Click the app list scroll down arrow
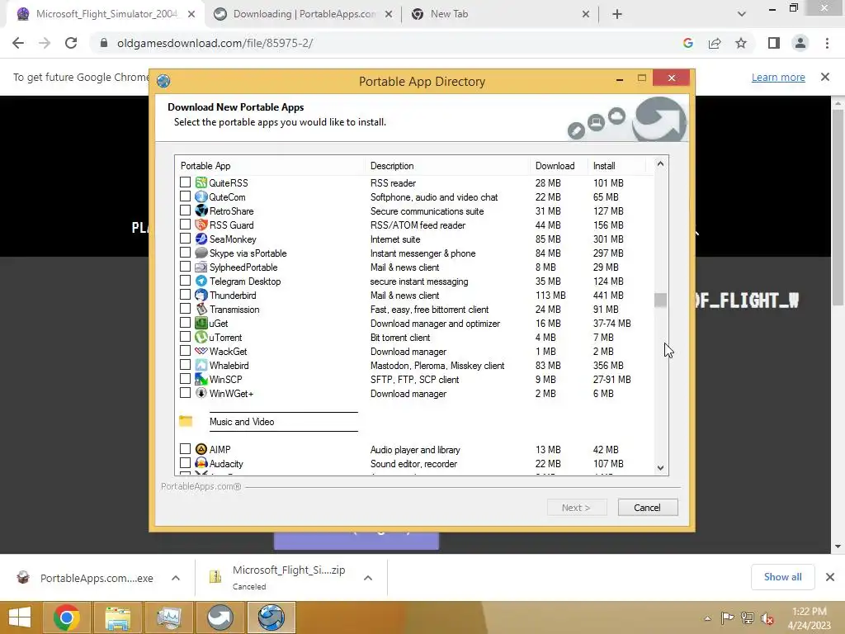This screenshot has width=845, height=634. click(660, 468)
